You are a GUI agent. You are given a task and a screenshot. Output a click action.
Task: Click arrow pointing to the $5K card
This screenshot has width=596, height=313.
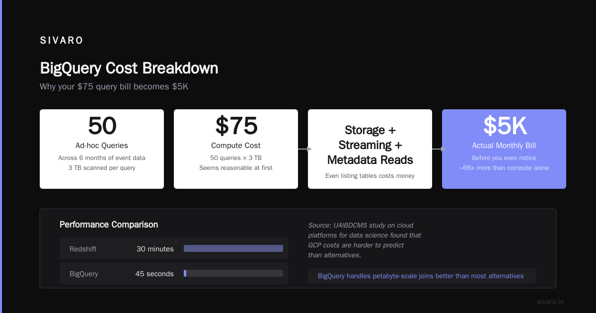click(x=439, y=149)
